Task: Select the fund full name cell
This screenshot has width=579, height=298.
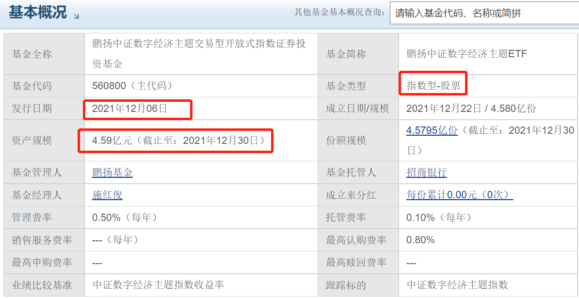Action: pyautogui.click(x=194, y=54)
